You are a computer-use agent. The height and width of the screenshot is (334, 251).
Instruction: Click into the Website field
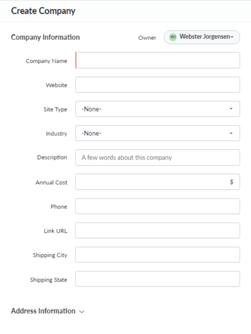point(157,85)
